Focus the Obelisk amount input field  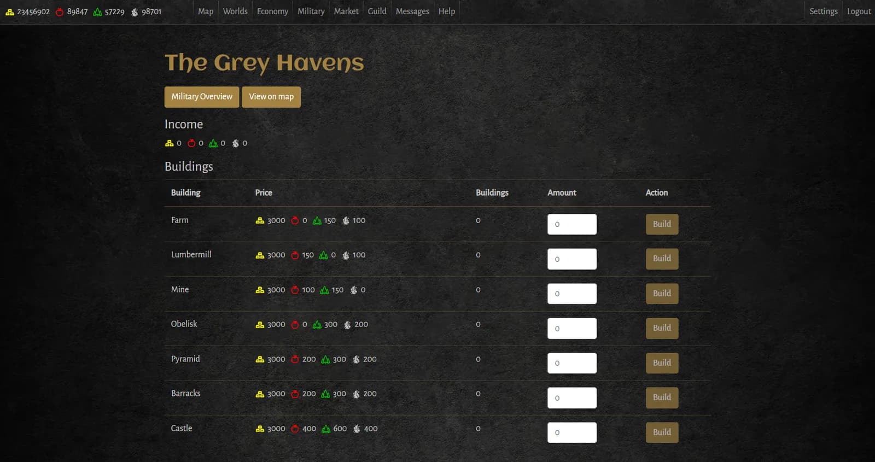pos(572,329)
